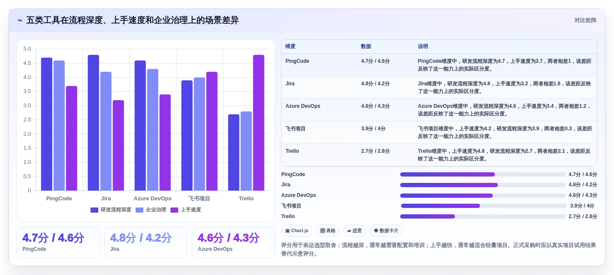Click the Jira progress bar
614x275 pixels.
pos(483,185)
